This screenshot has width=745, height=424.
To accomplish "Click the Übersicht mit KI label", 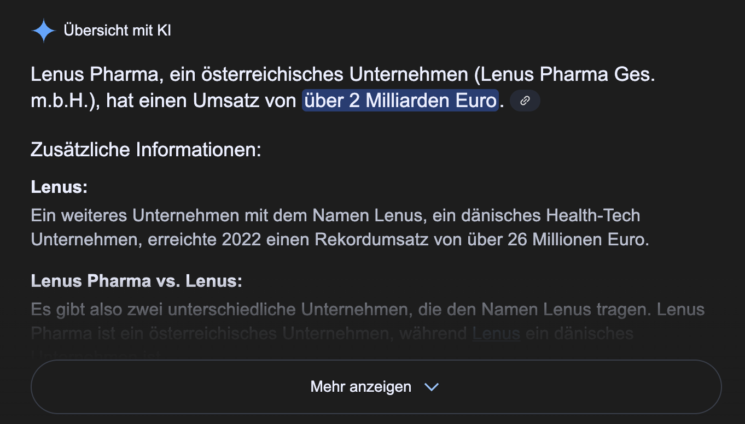I will 117,31.
